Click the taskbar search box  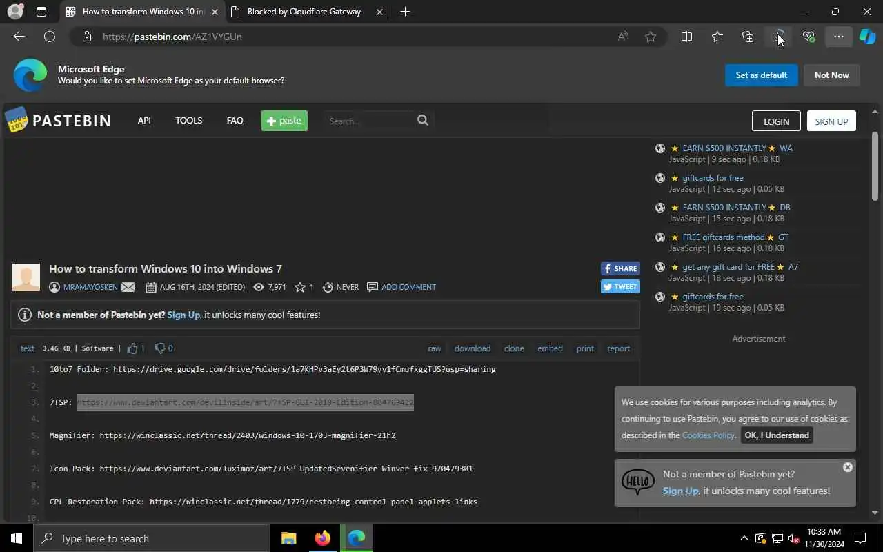152,538
